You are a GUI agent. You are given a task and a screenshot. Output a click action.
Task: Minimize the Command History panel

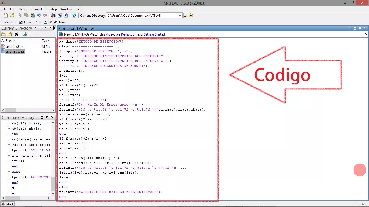pyautogui.click(x=37, y=117)
